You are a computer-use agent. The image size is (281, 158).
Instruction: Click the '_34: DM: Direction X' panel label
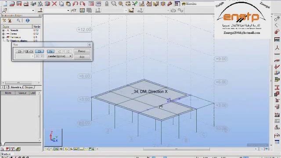tap(149, 92)
